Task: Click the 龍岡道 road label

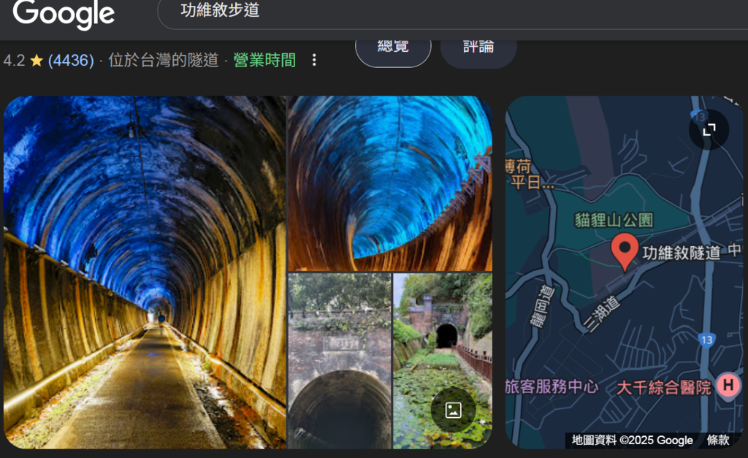Action: click(543, 306)
